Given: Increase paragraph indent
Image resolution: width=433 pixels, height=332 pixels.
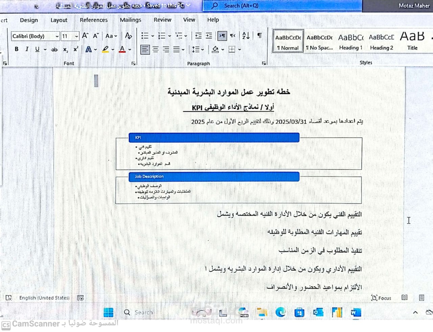Looking at the screenshot, I should tap(209, 35).
